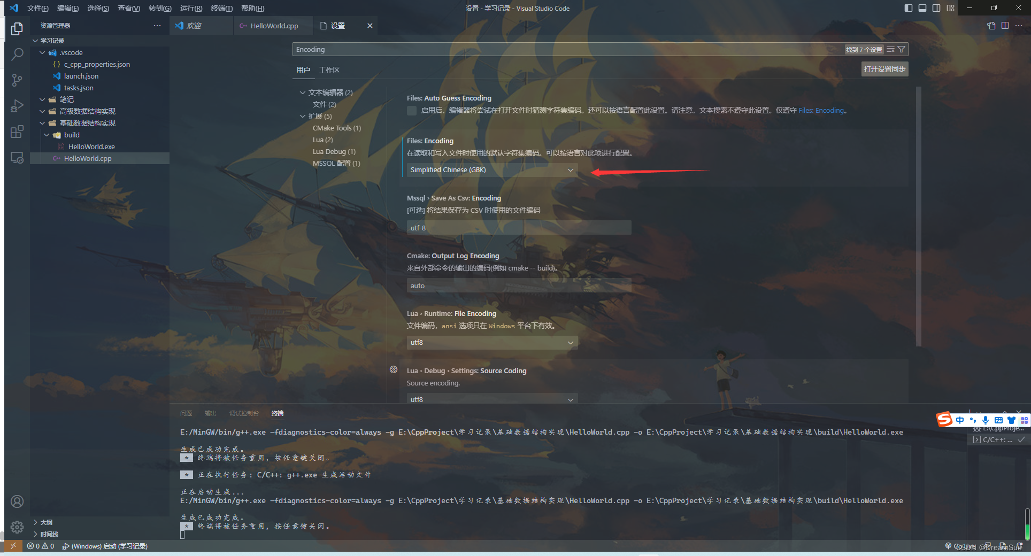Viewport: 1031px width, 556px height.
Task: Open Sogou skin shirt icon
Action: (x=1011, y=420)
